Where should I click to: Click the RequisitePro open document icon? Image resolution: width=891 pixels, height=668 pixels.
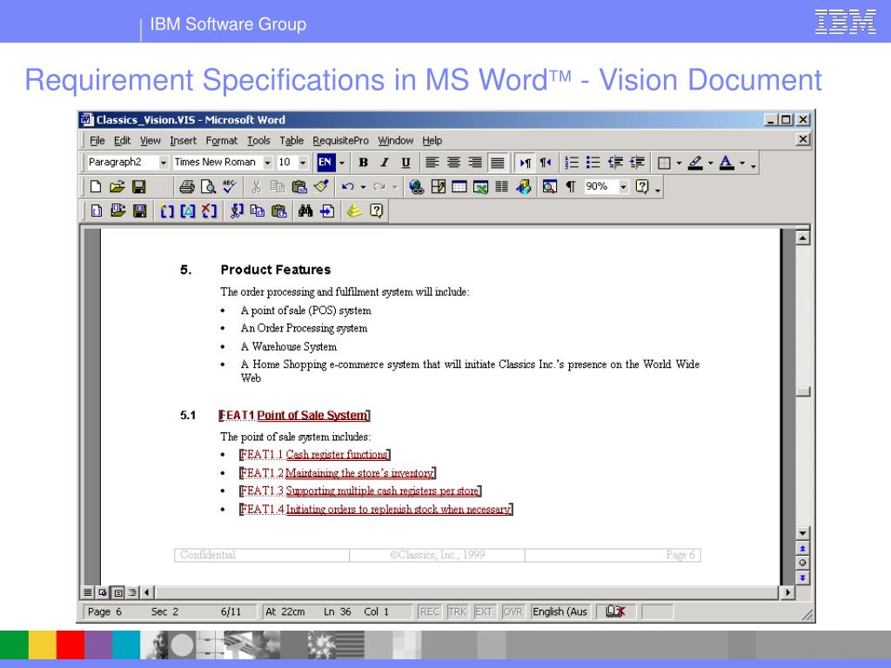(117, 211)
